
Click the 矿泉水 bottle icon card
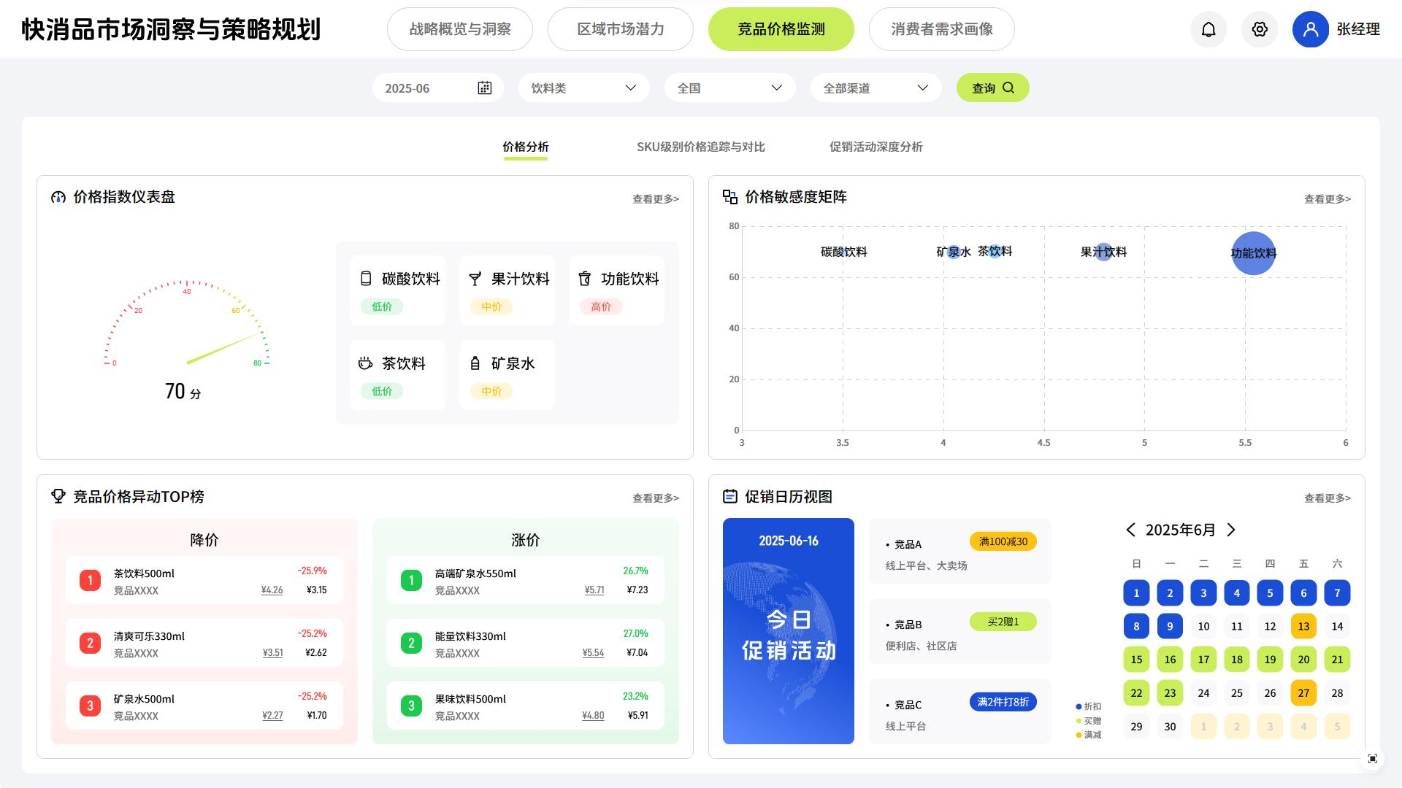tap(475, 363)
